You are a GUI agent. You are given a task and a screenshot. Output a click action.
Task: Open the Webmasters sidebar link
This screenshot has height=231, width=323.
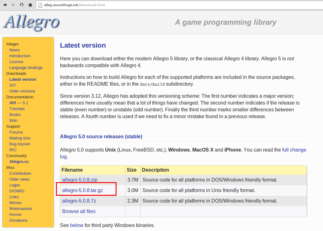pyautogui.click(x=21, y=208)
